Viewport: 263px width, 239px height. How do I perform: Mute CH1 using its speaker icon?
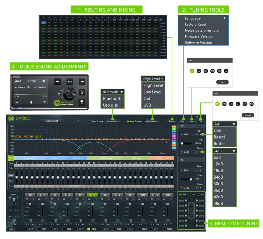click(x=30, y=220)
